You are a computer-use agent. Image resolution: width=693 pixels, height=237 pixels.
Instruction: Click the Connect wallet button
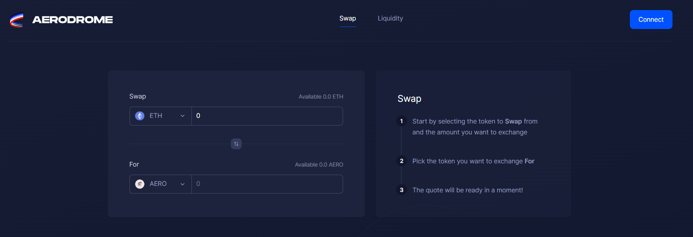[x=651, y=19]
